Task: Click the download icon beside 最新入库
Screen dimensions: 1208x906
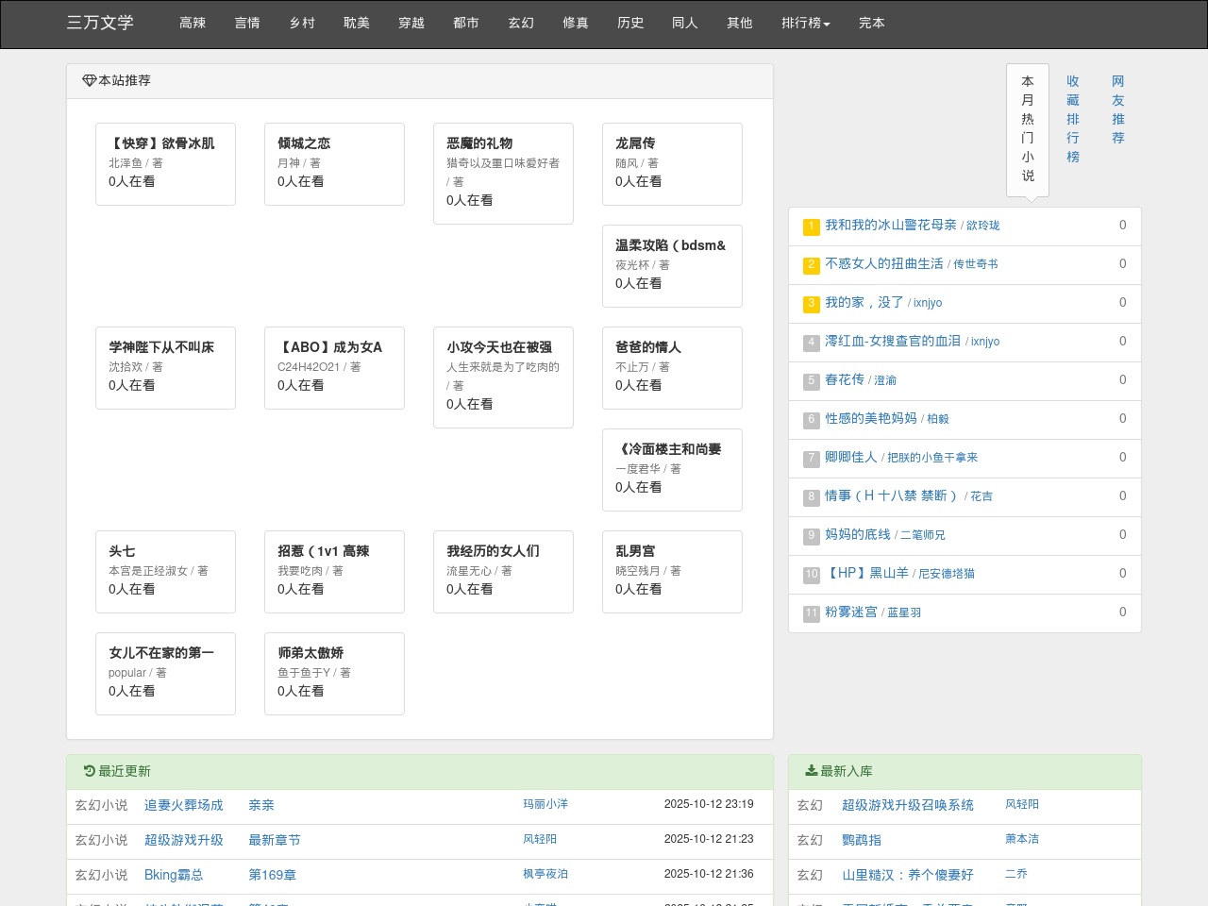Action: 811,771
